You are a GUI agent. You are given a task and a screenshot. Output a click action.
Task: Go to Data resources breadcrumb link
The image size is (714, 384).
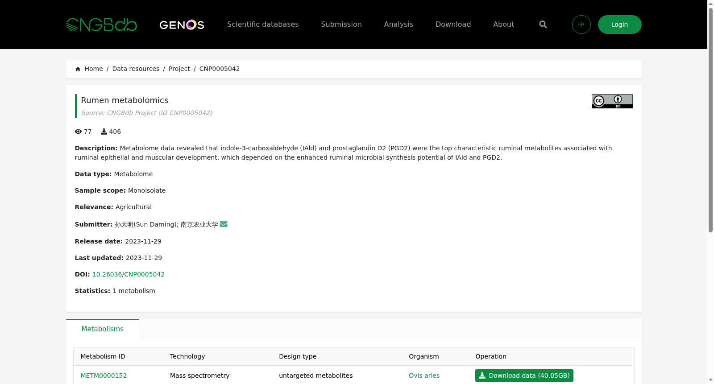[136, 69]
